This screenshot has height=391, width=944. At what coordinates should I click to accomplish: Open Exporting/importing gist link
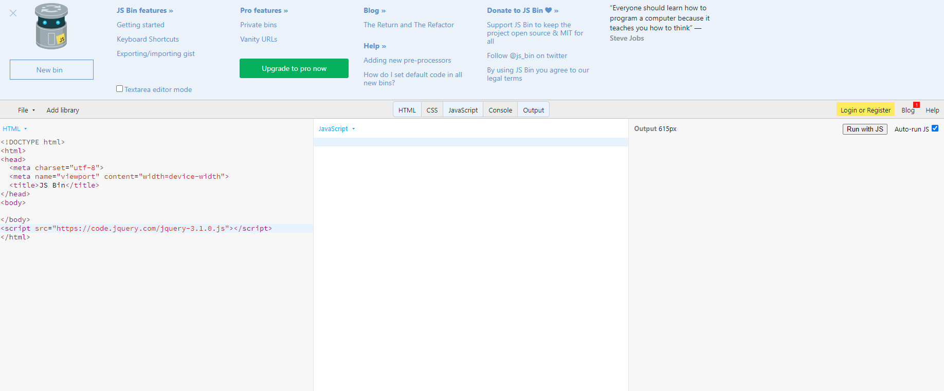click(x=156, y=53)
